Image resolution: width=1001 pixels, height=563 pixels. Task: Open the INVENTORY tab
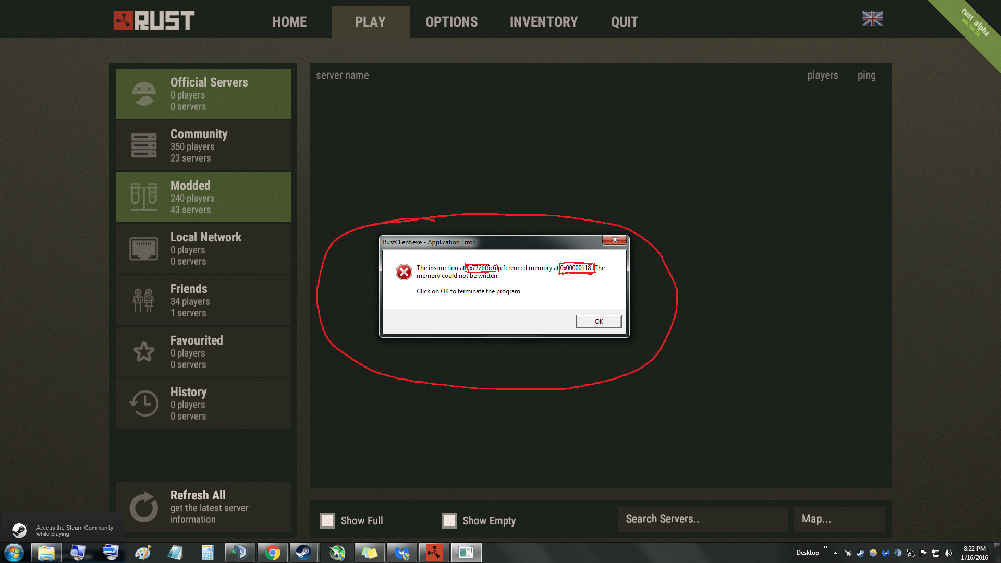pyautogui.click(x=544, y=22)
